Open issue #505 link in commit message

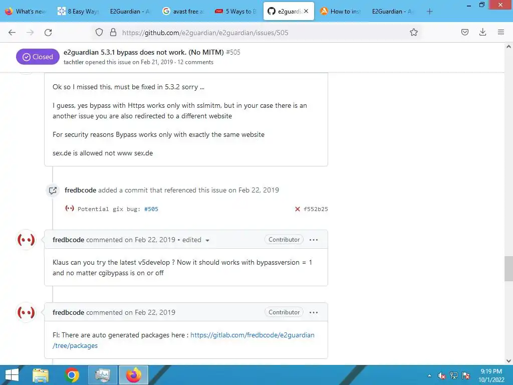(151, 209)
